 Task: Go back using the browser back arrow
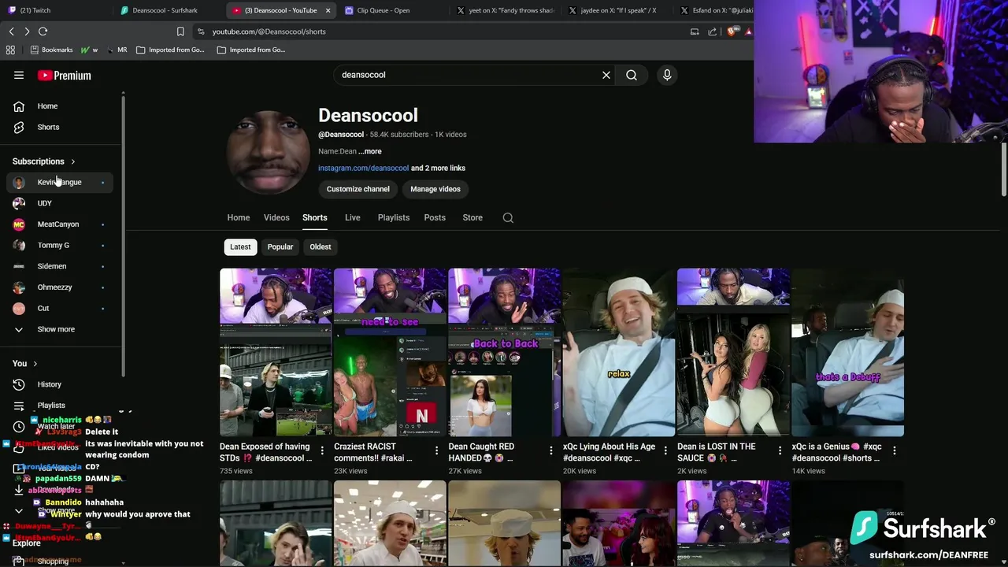click(11, 31)
